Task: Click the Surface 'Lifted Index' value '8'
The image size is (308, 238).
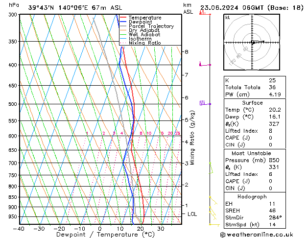Action: point(270,131)
